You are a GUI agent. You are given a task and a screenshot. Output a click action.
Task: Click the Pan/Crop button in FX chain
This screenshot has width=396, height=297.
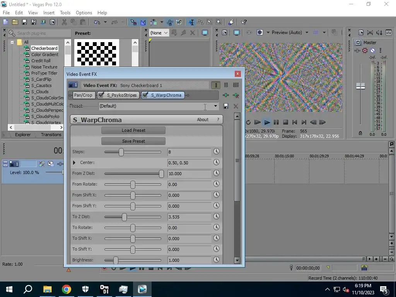pyautogui.click(x=83, y=95)
